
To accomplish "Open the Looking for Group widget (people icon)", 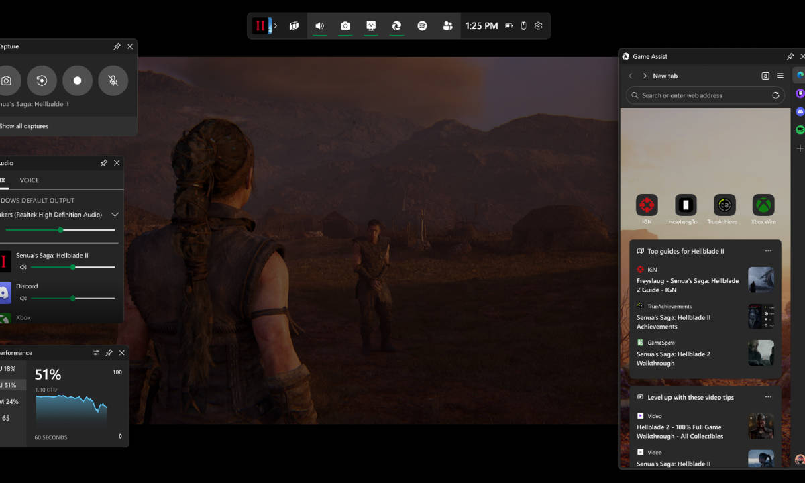I will 447,25.
